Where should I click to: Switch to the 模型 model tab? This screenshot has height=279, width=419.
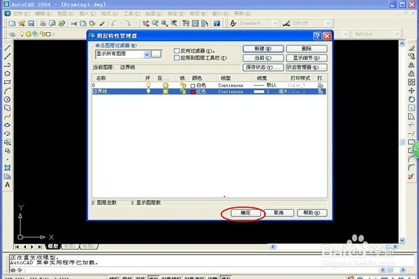pos(53,246)
